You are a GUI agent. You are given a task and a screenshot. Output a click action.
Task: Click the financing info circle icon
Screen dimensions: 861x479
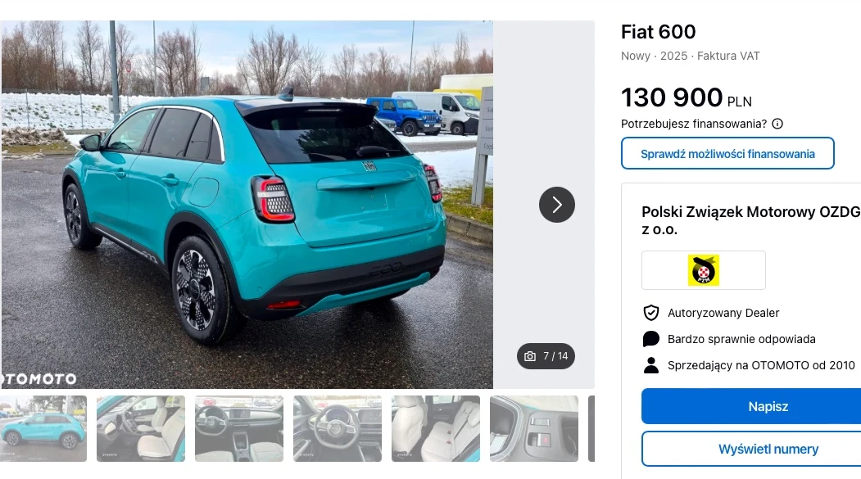[777, 124]
